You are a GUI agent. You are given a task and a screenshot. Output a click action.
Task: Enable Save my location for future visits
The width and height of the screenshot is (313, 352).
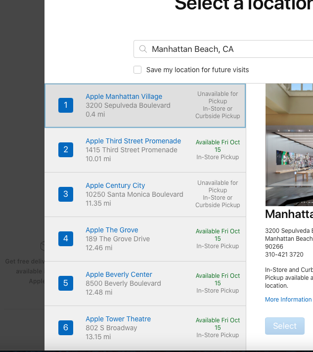click(137, 70)
